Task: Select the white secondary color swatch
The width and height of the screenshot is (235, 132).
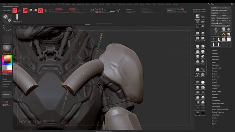Action: click(10, 67)
